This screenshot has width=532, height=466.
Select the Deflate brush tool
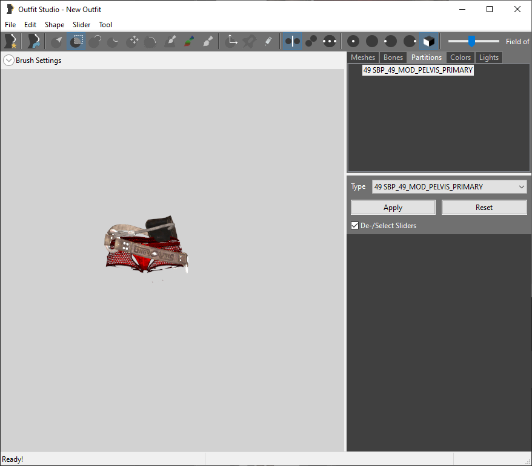point(113,41)
